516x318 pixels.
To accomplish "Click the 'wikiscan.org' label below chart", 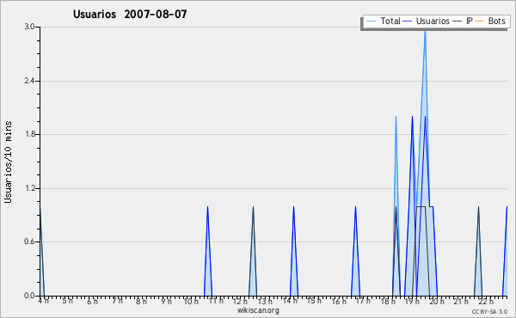I will 258,310.
